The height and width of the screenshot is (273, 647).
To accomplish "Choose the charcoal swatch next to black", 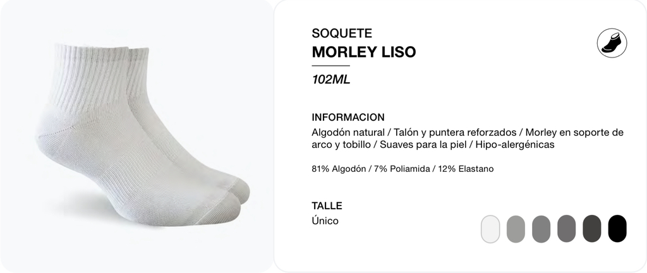I will coord(591,229).
